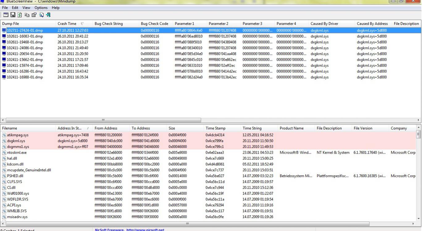Open the NirSoft website link in status bar
The image size is (422, 231).
click(130, 230)
